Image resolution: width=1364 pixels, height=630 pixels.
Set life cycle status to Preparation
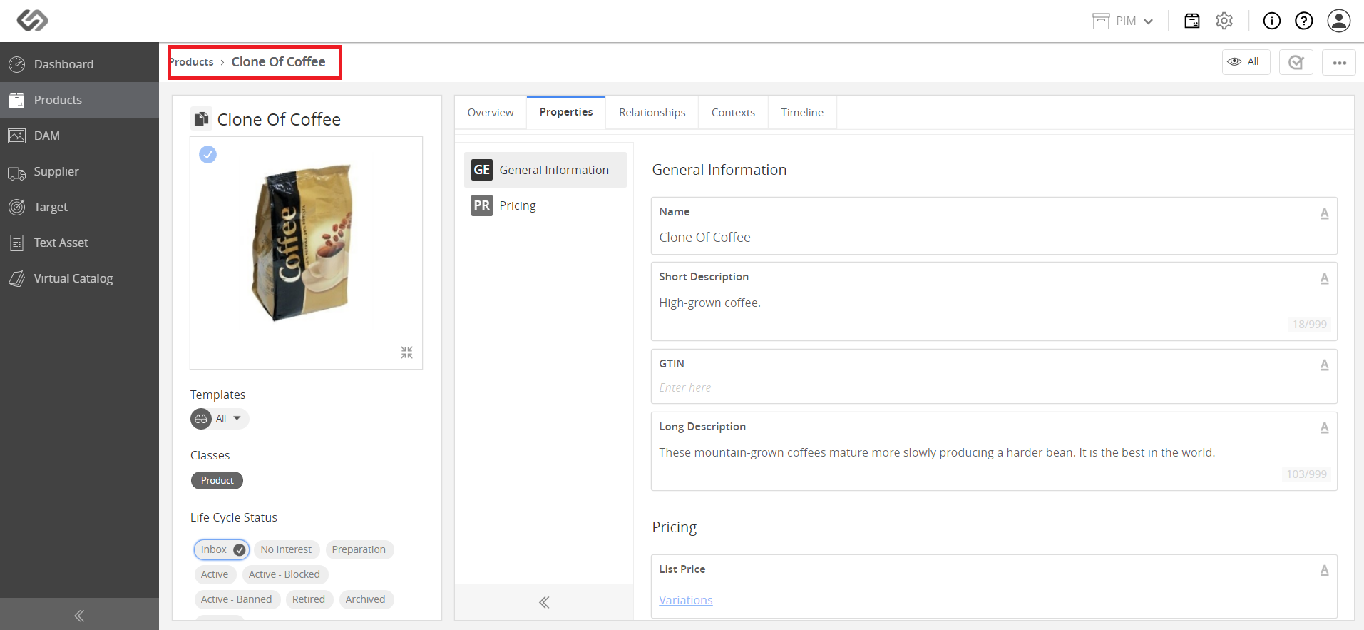(x=359, y=549)
